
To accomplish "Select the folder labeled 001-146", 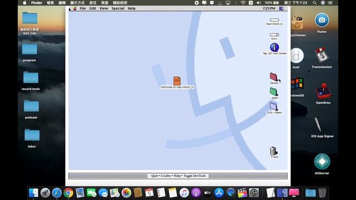I will coord(29,18).
